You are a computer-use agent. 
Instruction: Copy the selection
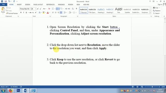(x=9, y=11)
